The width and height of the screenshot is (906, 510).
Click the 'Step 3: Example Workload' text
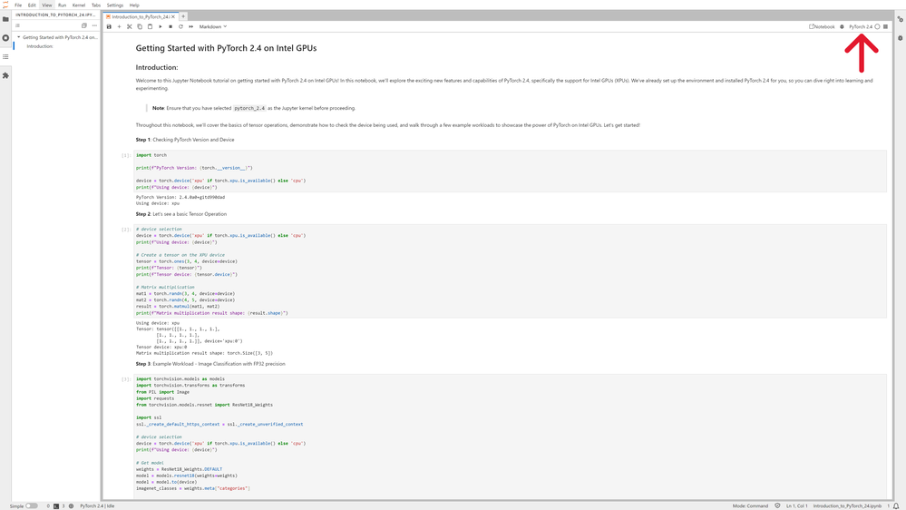pyautogui.click(x=210, y=364)
